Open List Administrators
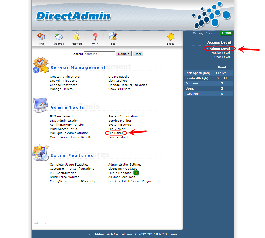The image size is (265, 238). [x=63, y=81]
